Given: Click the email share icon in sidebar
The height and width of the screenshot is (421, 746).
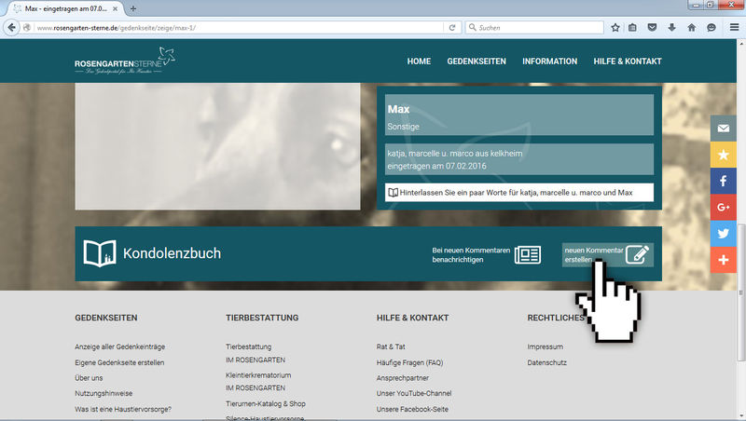Looking at the screenshot, I should click(x=724, y=129).
